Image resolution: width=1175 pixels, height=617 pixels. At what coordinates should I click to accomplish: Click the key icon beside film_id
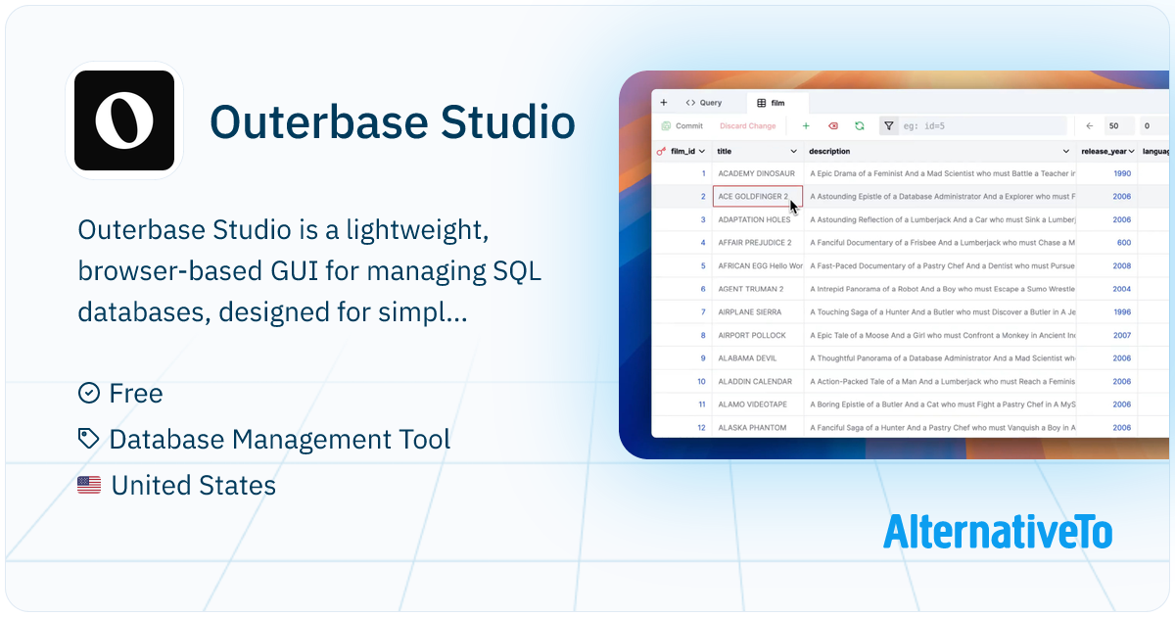pos(661,151)
